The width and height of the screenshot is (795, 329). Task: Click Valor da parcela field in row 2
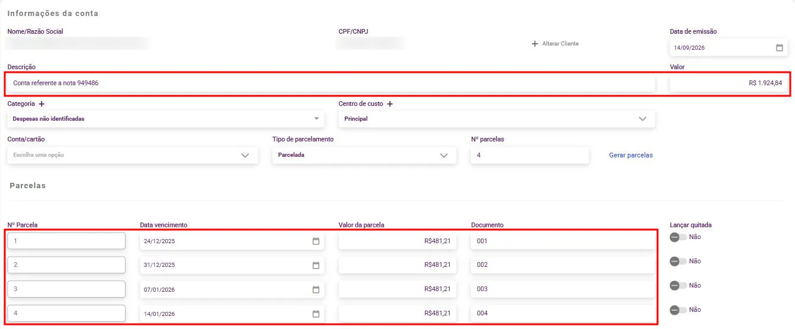click(x=397, y=265)
